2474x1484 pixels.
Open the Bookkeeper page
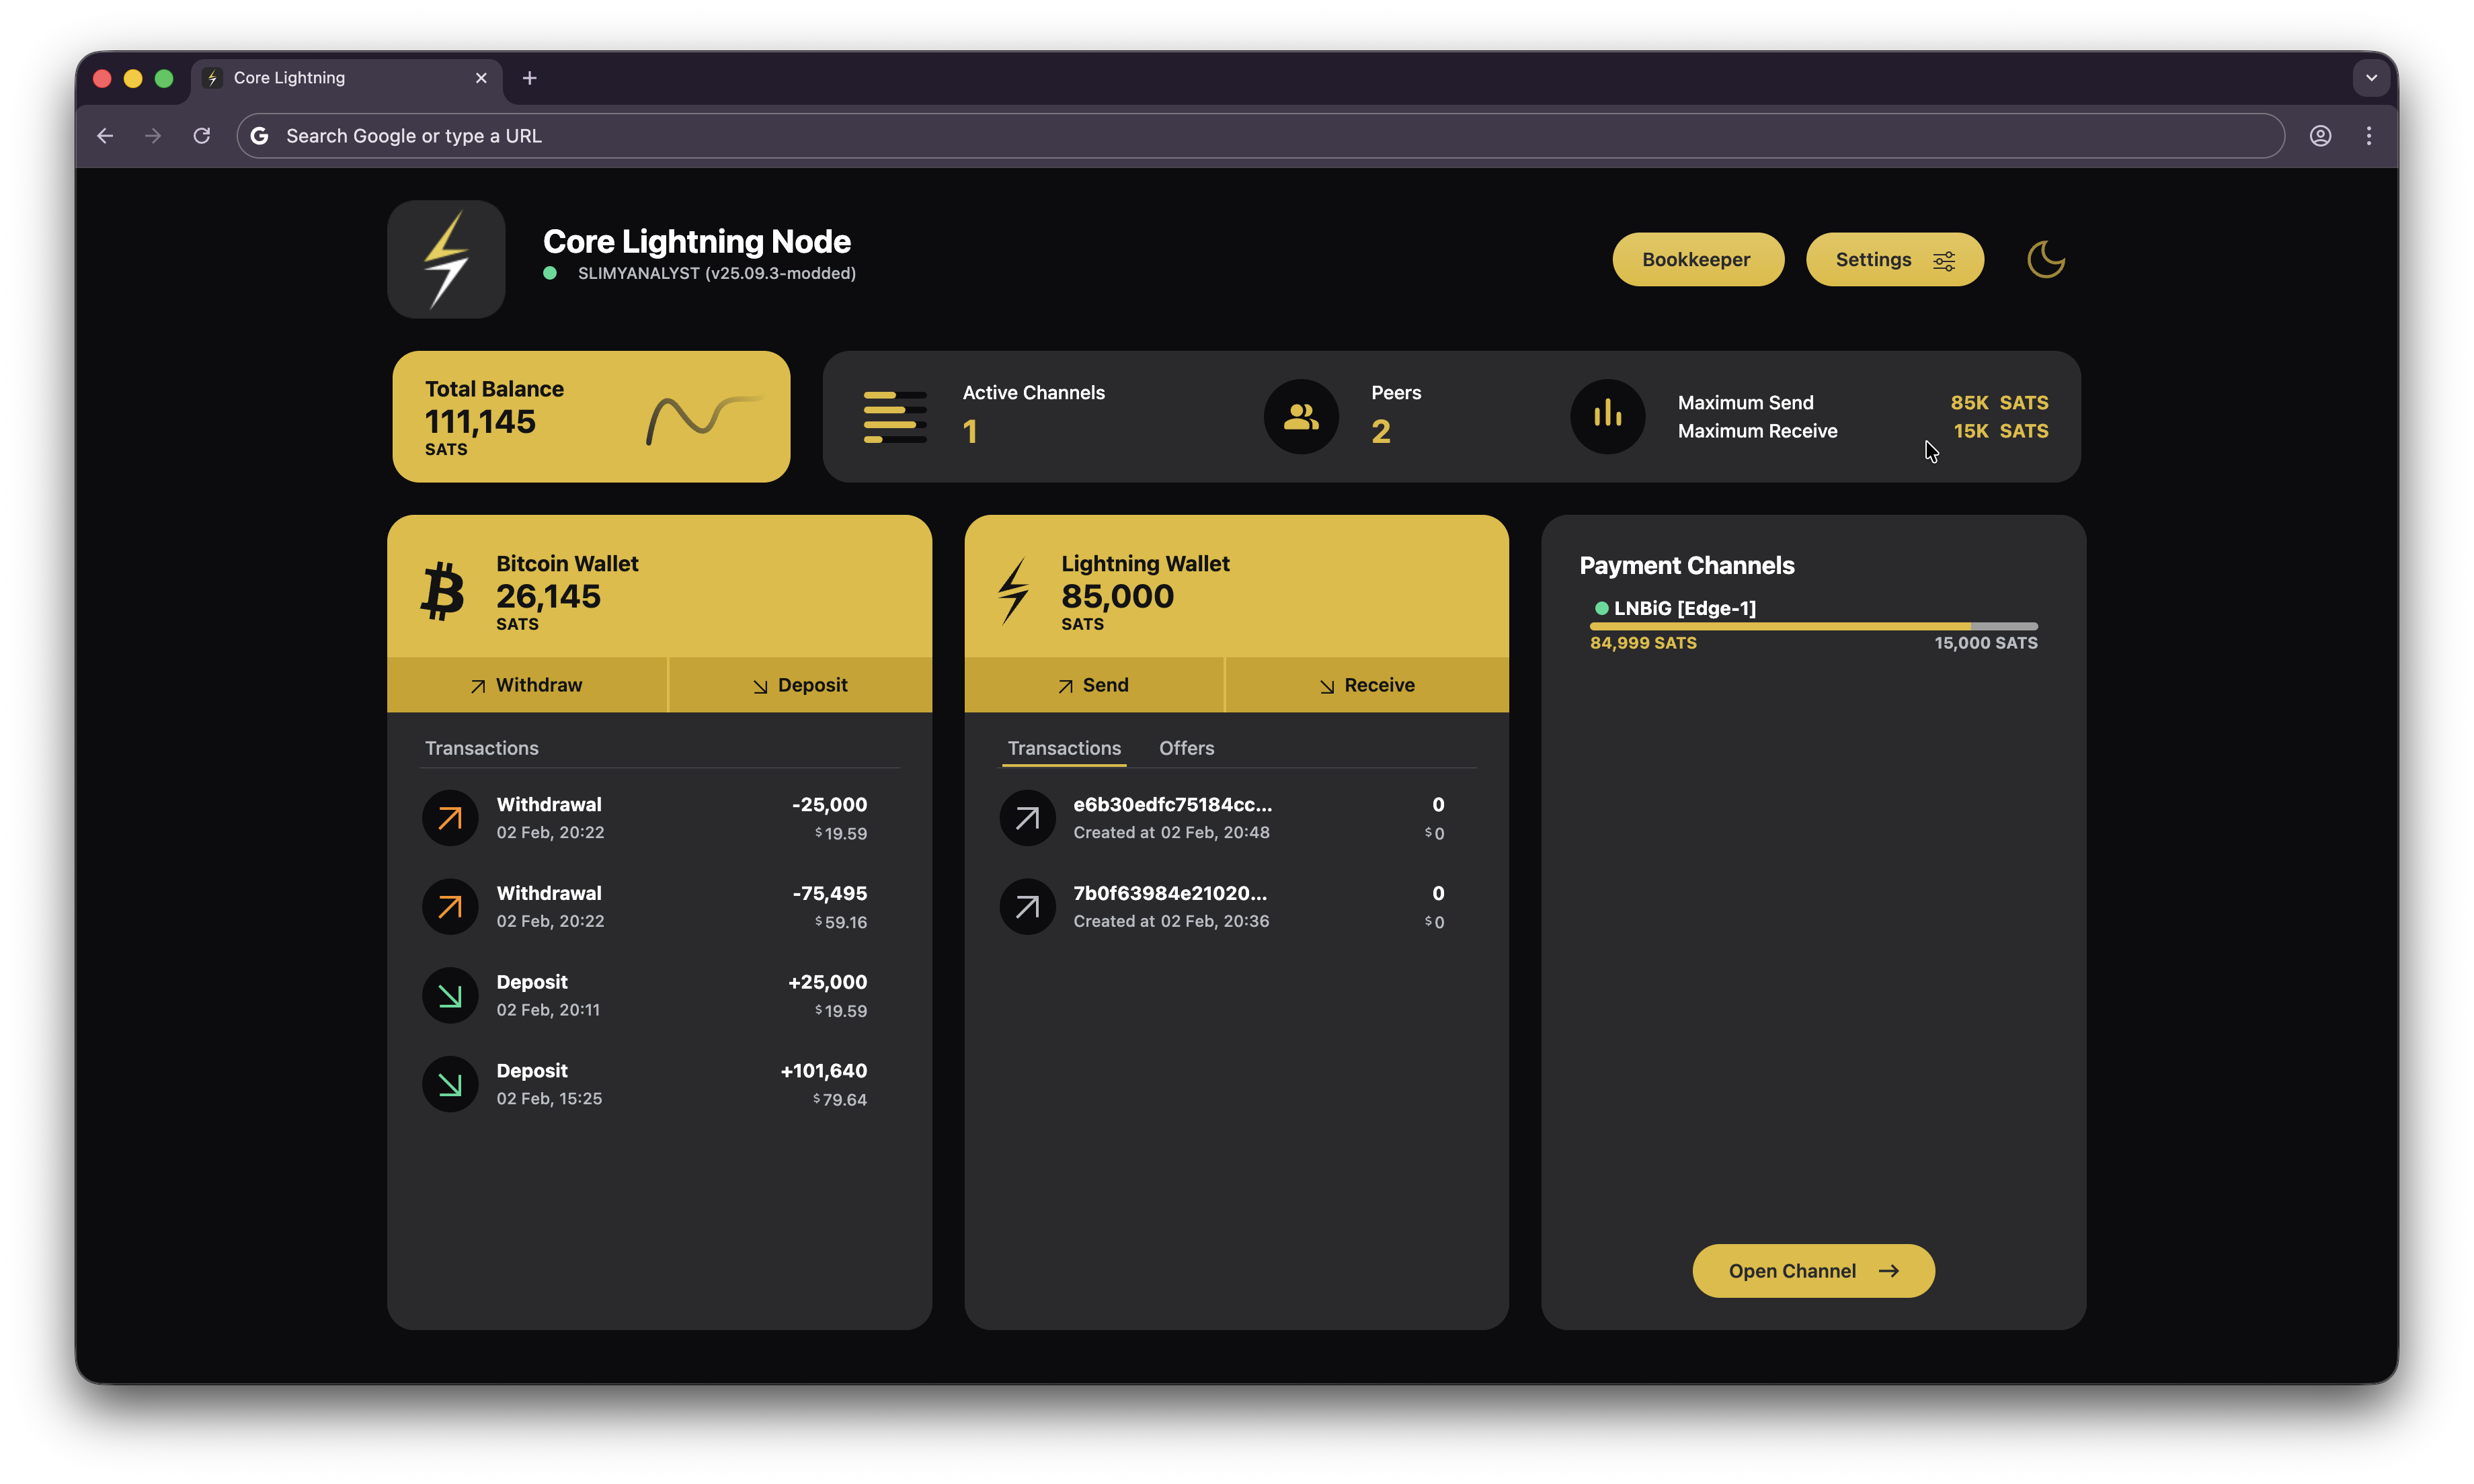pyautogui.click(x=1697, y=260)
